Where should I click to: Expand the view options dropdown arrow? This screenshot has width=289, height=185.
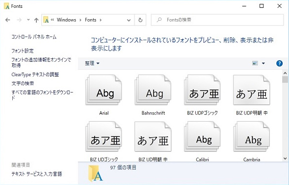pos(263,63)
